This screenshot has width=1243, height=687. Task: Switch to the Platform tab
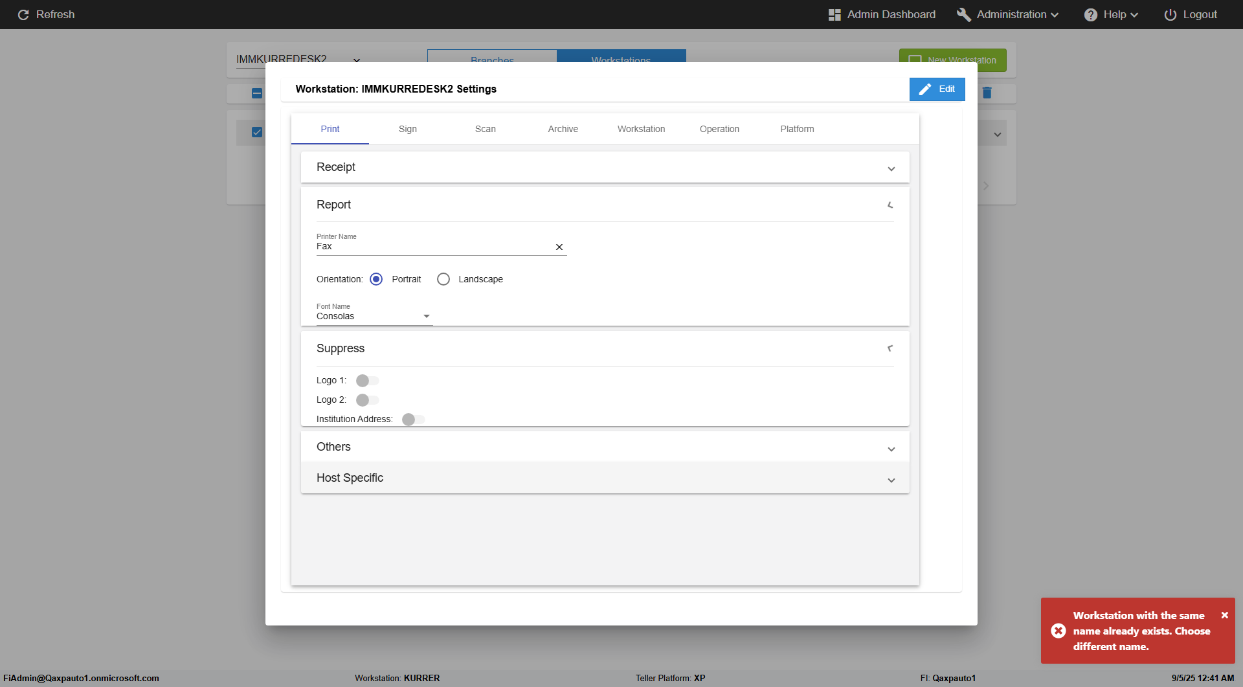[x=797, y=129]
